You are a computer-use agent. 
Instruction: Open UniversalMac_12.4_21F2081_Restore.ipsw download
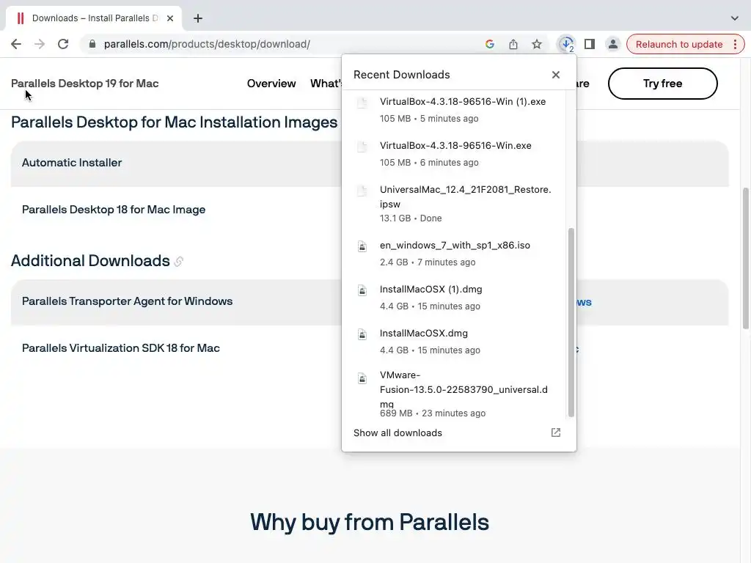455,204
